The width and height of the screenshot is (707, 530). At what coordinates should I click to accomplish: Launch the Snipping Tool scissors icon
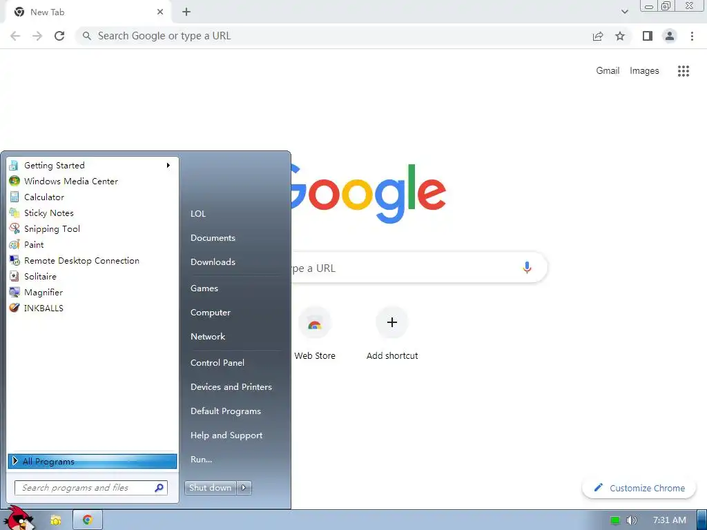[x=14, y=228]
